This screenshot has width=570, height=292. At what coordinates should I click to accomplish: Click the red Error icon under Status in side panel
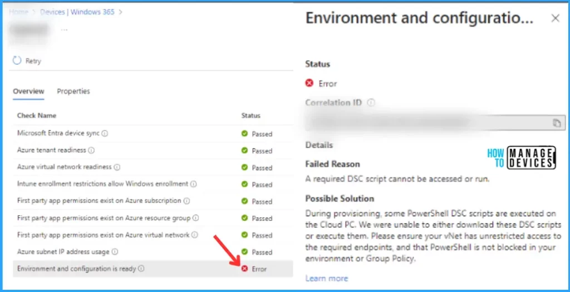(309, 84)
